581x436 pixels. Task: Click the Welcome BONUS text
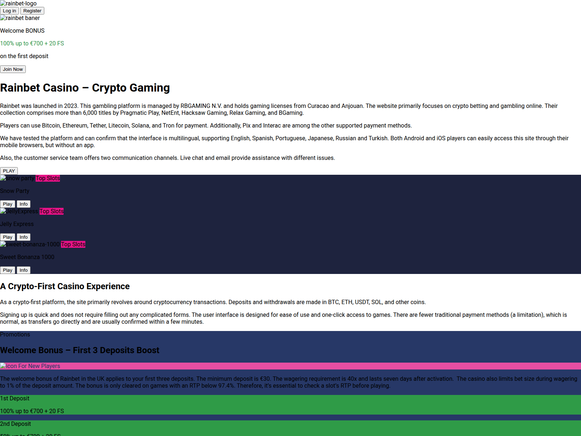[x=22, y=31]
